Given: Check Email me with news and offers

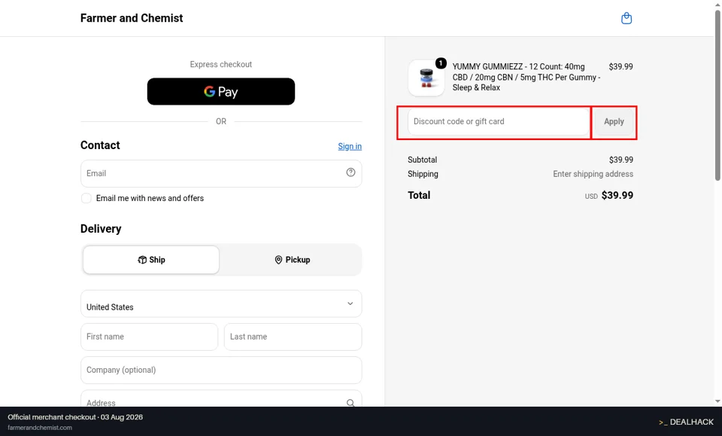Looking at the screenshot, I should 86,198.
